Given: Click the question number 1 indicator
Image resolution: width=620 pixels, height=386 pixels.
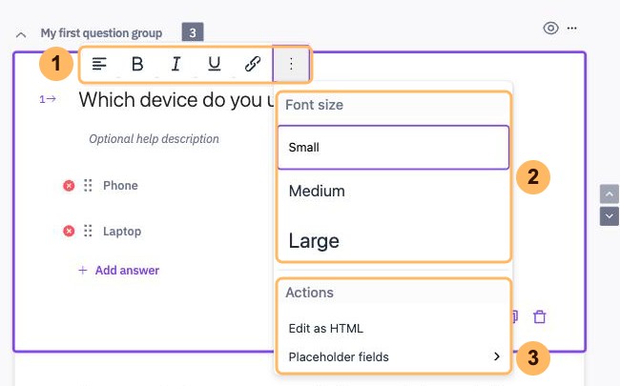Looking at the screenshot, I should (x=48, y=99).
